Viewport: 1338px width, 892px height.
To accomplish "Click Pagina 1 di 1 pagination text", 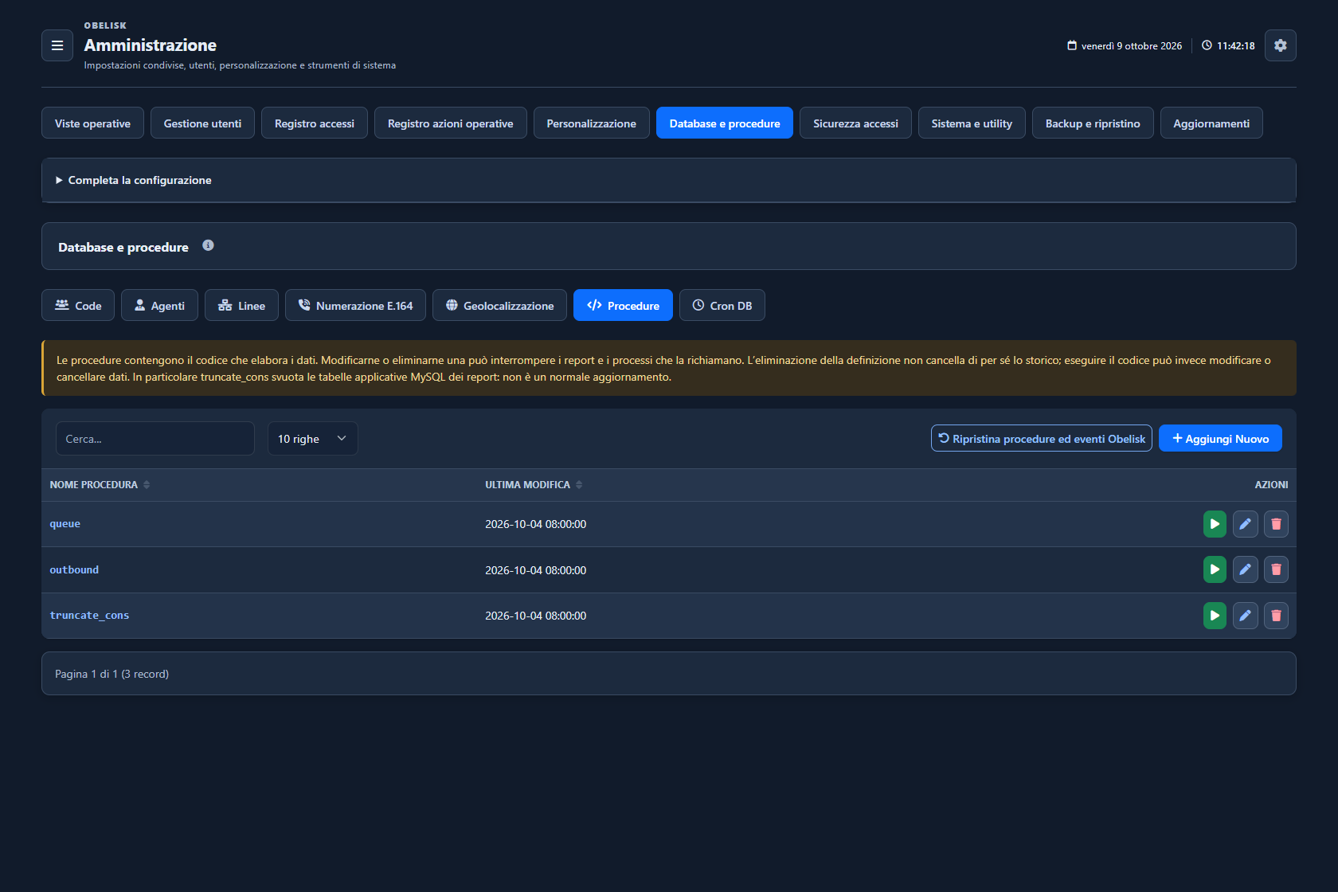I will point(111,674).
